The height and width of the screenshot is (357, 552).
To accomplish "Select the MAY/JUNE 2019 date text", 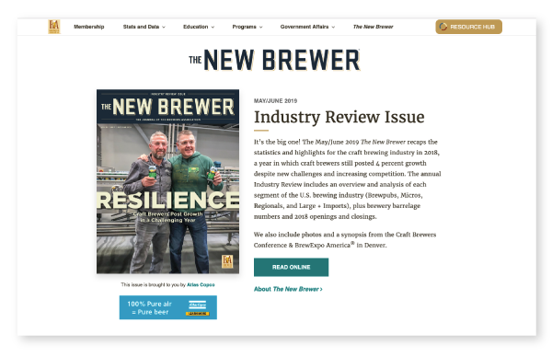I will (x=276, y=100).
